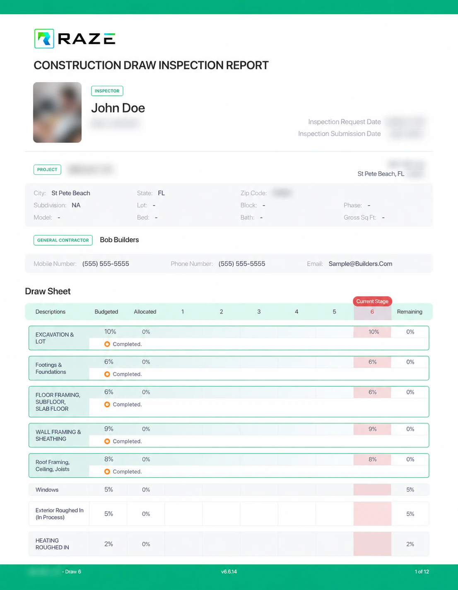This screenshot has height=590, width=458.
Task: Click the Draw Sheet heading
Action: coord(48,291)
